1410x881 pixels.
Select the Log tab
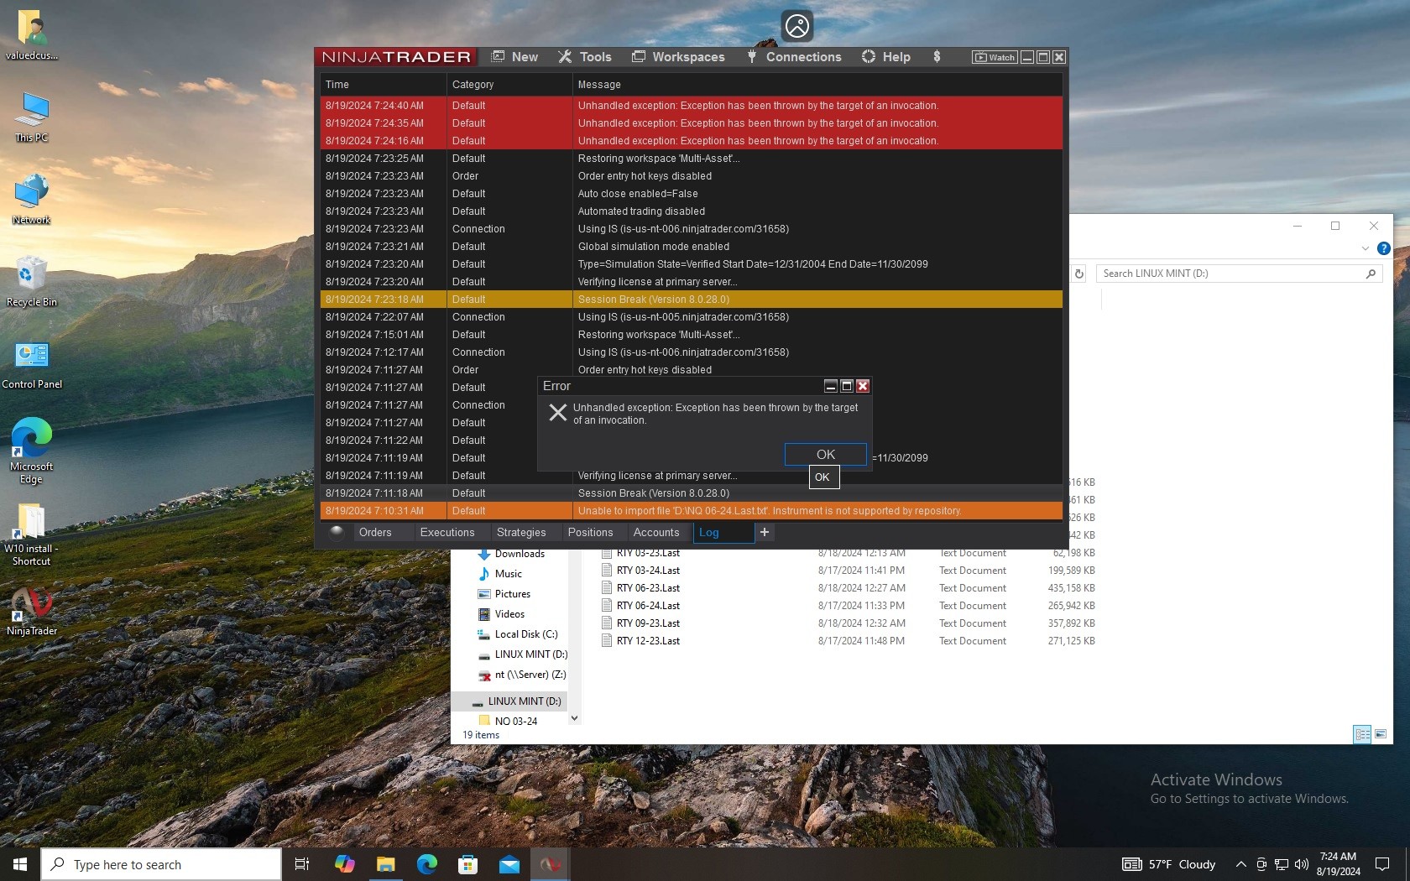(x=723, y=533)
